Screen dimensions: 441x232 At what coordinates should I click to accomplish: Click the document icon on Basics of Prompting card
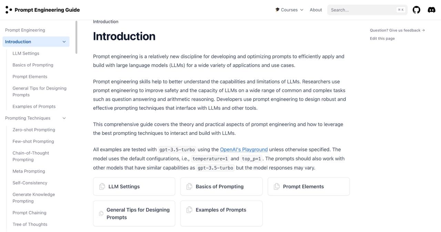(x=189, y=186)
